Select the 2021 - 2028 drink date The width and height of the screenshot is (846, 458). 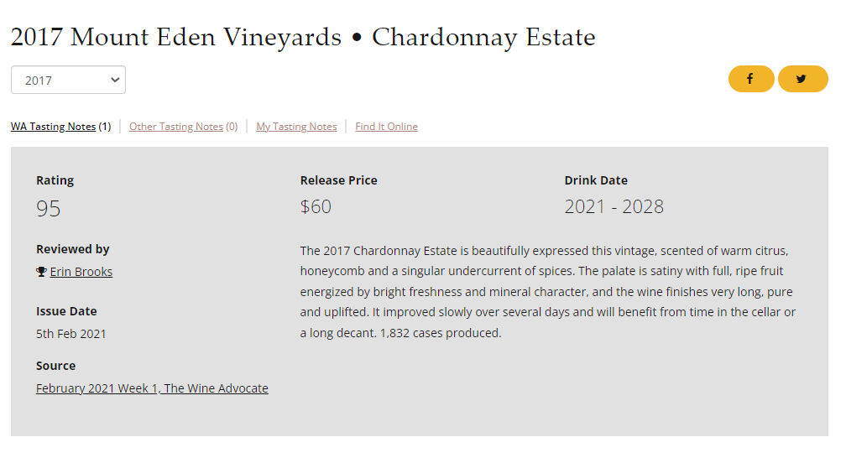click(614, 206)
